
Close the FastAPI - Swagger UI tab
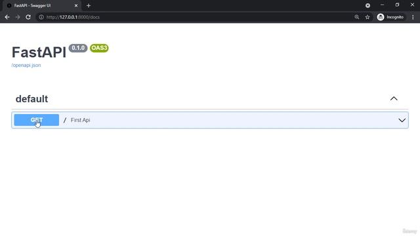[76, 6]
